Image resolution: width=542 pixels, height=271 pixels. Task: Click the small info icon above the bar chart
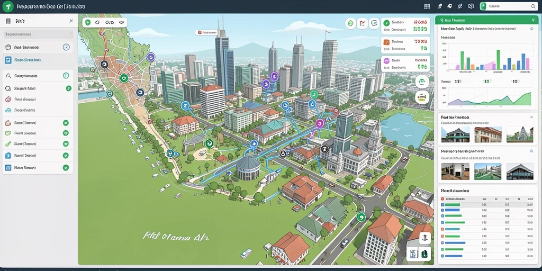pos(532,29)
